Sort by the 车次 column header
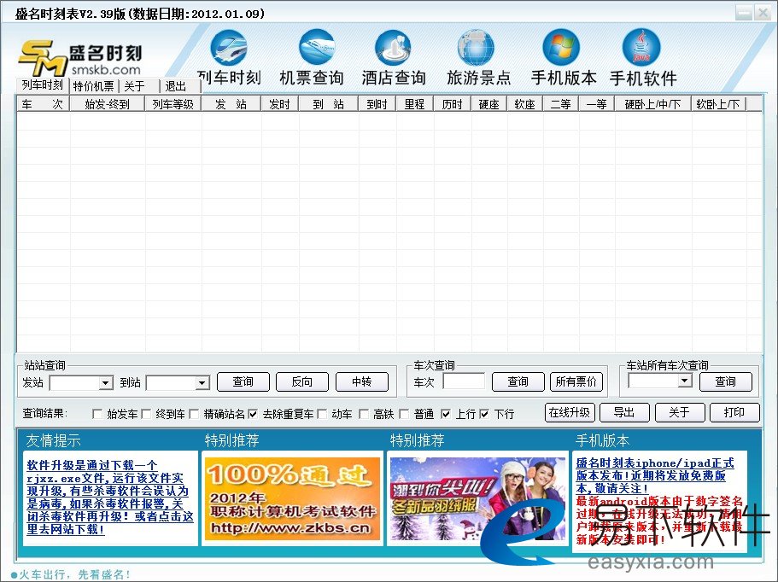This screenshot has width=778, height=582. (x=43, y=104)
